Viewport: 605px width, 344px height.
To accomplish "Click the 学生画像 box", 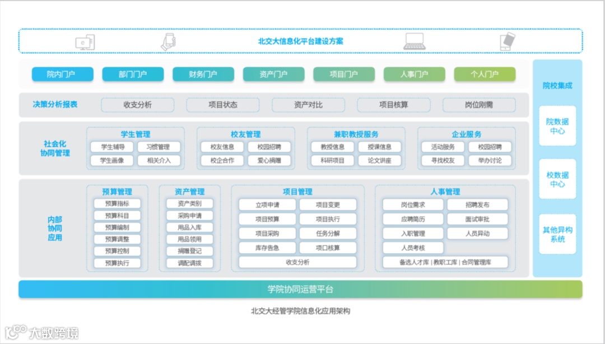I will [112, 161].
